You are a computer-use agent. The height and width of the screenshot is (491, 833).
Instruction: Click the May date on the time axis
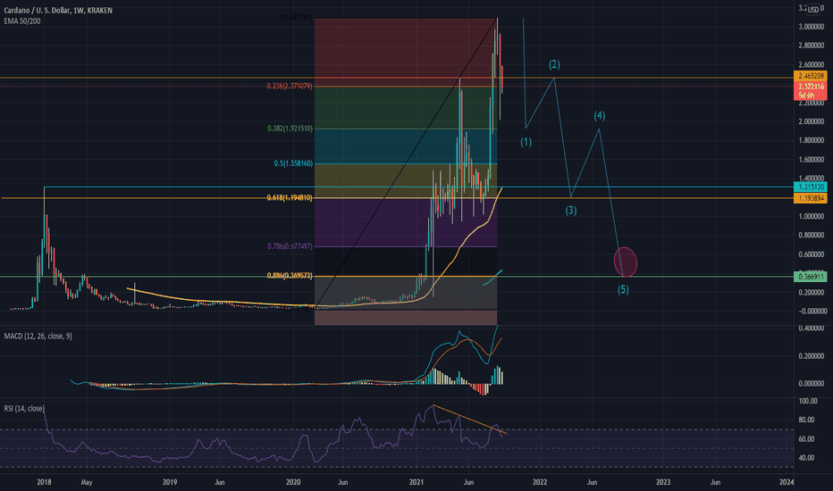[x=87, y=482]
